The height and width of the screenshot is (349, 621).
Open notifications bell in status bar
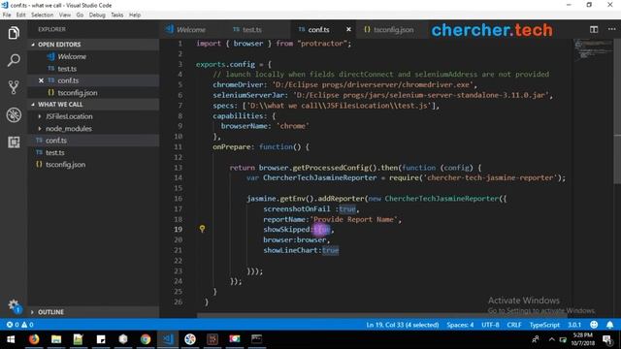(x=610, y=325)
